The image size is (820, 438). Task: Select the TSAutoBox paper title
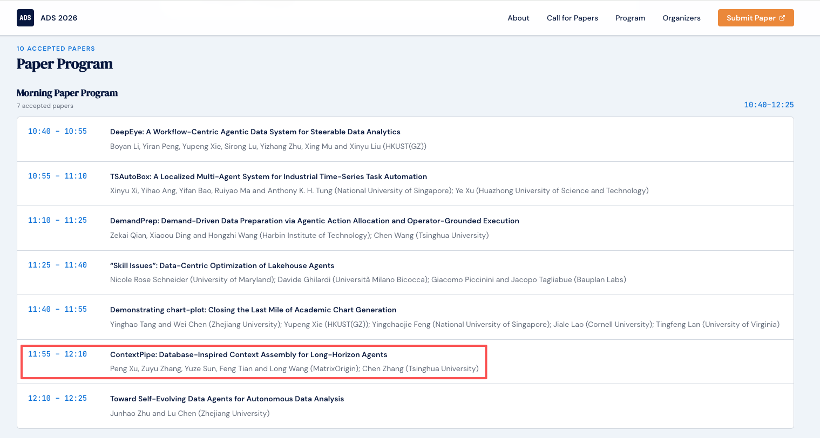[268, 176]
